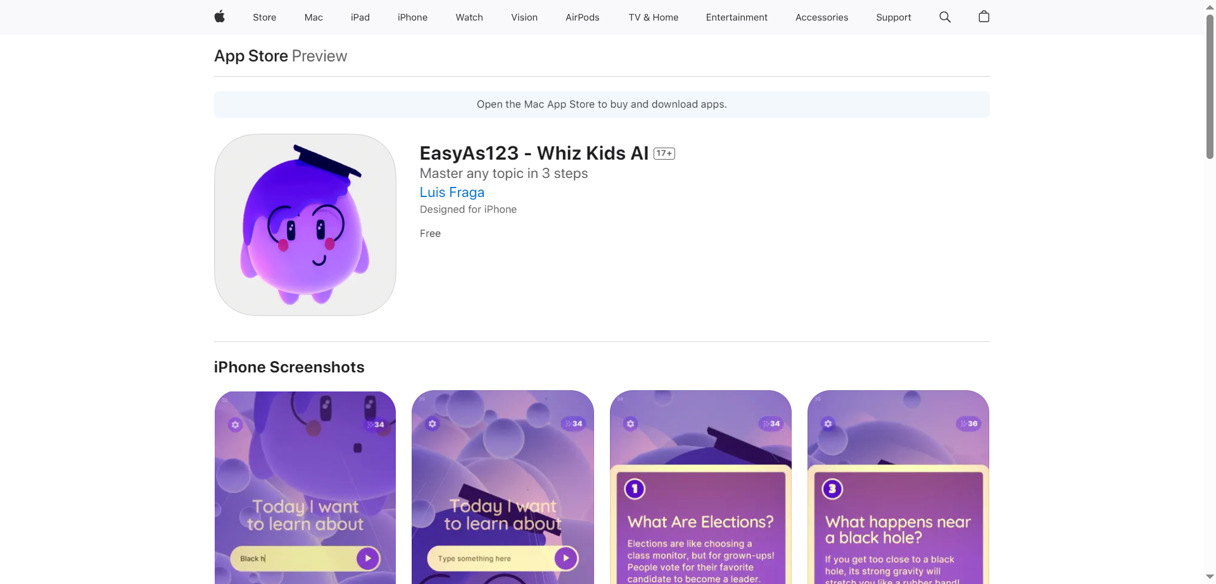Click the Apple logo icon
This screenshot has height=584, width=1216.
(x=219, y=17)
